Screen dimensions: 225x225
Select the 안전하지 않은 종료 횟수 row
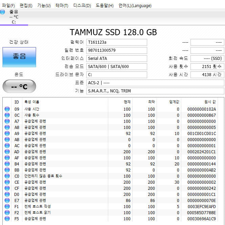110,176
